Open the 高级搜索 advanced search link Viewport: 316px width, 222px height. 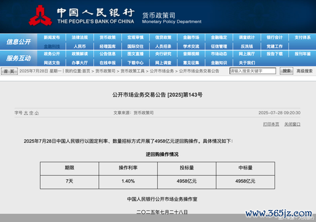coord(305,71)
